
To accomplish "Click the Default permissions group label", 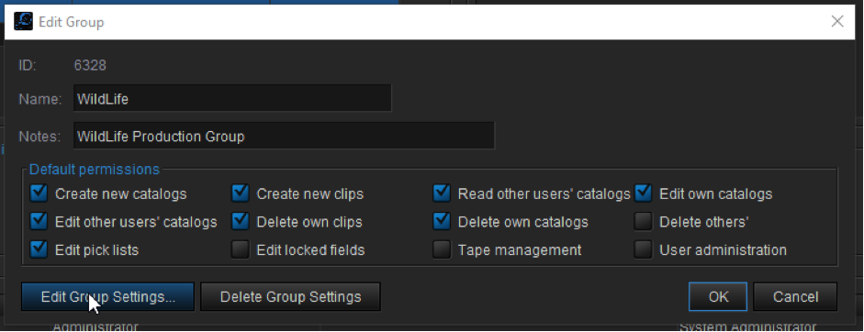I will (95, 169).
